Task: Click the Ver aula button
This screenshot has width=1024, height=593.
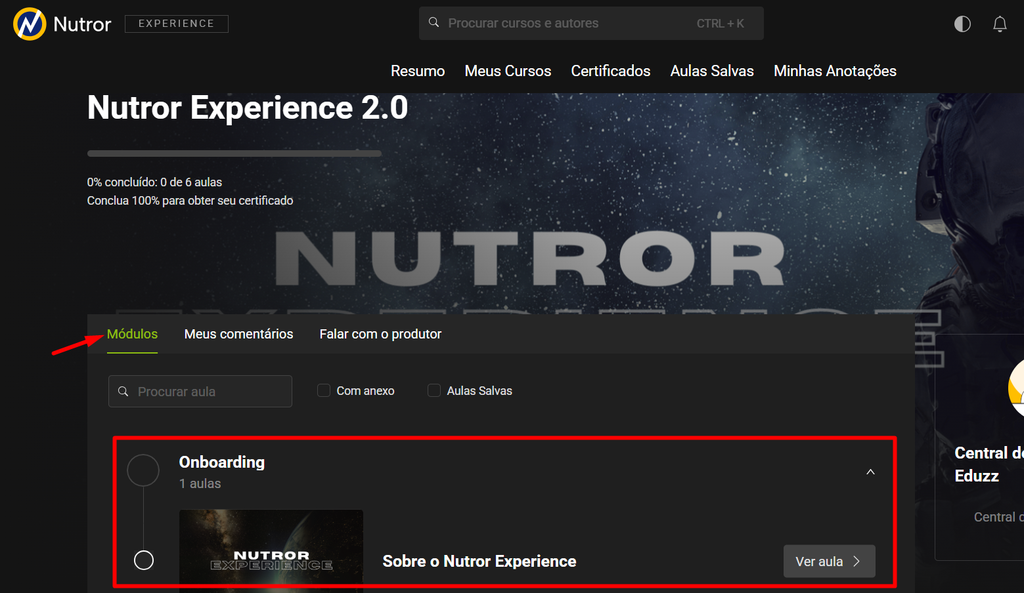Action: (829, 562)
